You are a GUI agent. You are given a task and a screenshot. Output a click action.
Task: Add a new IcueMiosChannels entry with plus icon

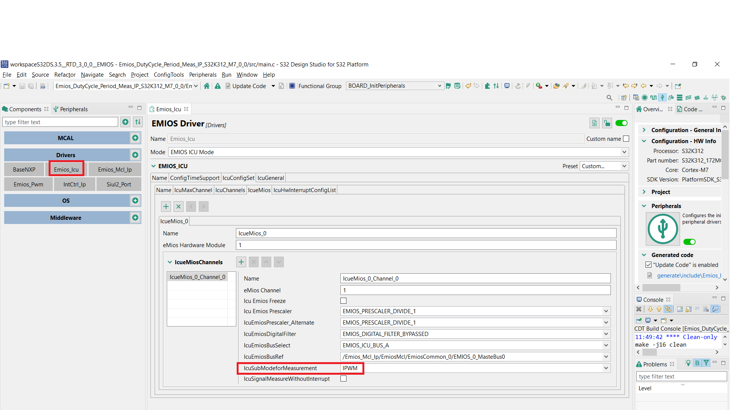tap(241, 262)
